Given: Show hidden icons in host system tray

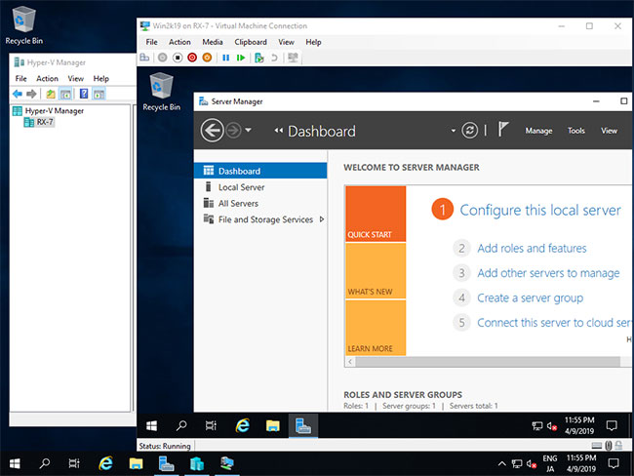Looking at the screenshot, I should pos(501,463).
